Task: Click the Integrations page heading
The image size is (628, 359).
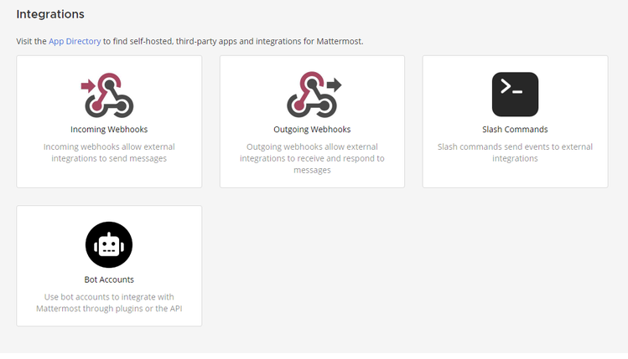Action: [50, 14]
